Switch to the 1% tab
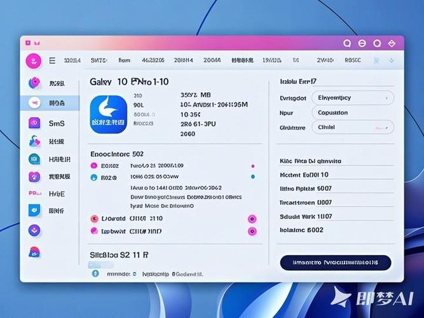This screenshot has width=424, height=318. pos(296,60)
